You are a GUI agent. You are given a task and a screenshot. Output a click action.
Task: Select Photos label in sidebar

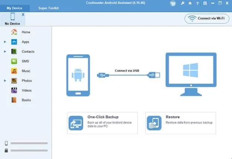pos(27,81)
